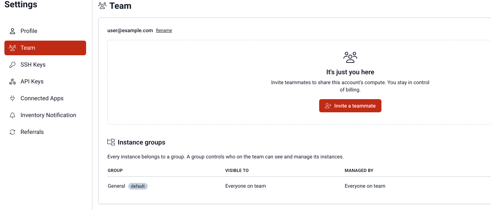
Task: Select the Team menu item
Action: coord(45,48)
